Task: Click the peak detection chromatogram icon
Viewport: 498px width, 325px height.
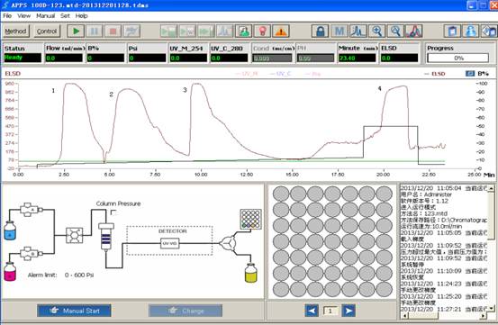Action: (358, 32)
